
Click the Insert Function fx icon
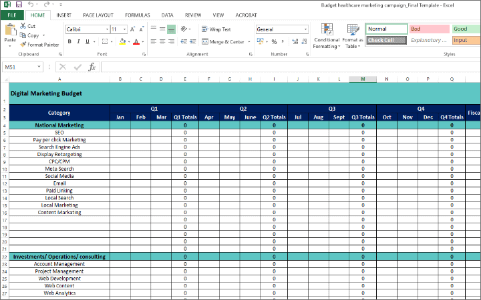tap(92, 67)
